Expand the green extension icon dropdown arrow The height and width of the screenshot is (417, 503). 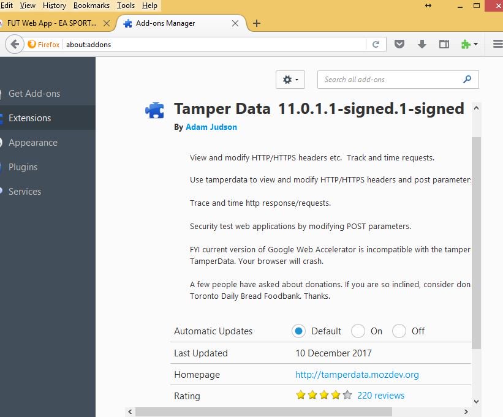pos(475,44)
